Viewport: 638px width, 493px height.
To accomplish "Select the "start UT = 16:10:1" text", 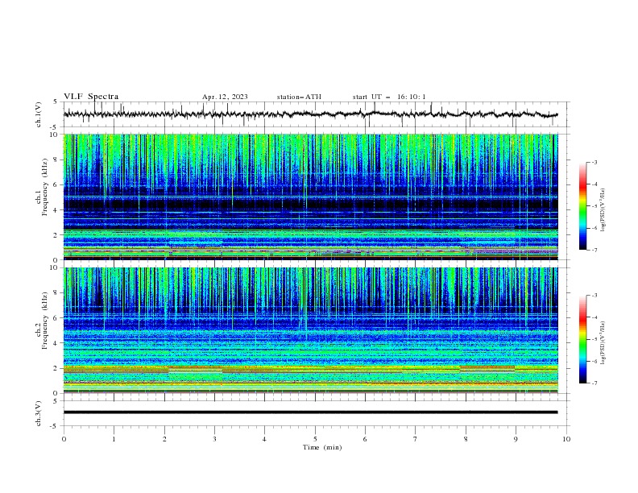I will pyautogui.click(x=389, y=97).
